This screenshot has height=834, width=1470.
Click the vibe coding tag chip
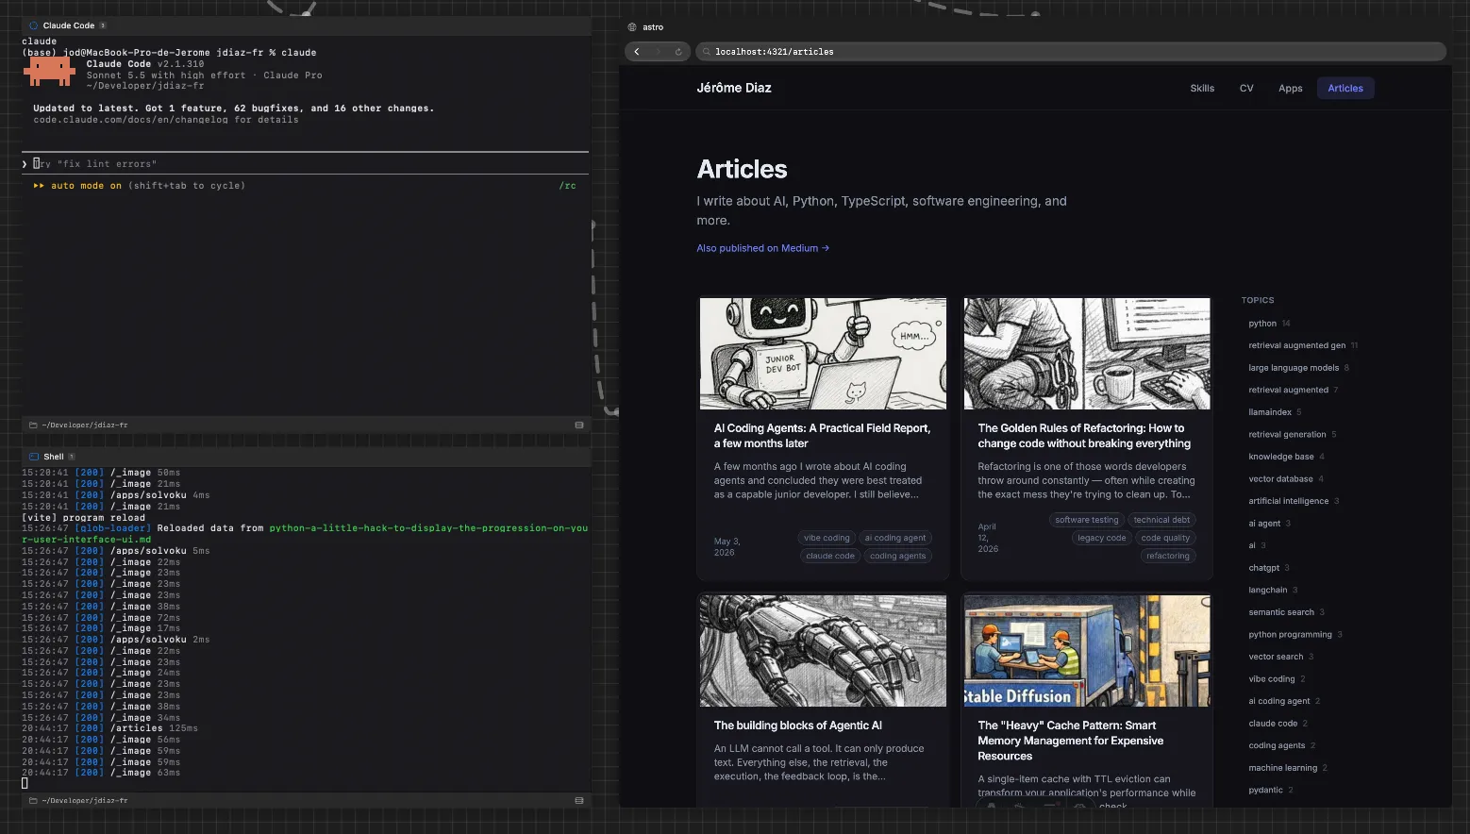[827, 538]
